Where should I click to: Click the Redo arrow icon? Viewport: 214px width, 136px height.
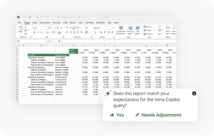coord(47,17)
